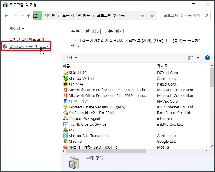Screen dimensions: 215x172
Task: Select the Chrome program name
Action: tap(75, 141)
